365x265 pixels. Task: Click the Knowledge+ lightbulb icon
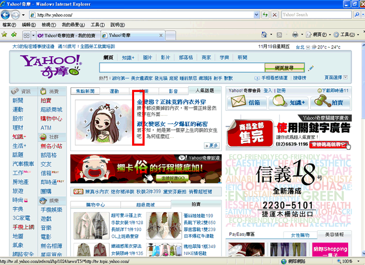(279, 102)
